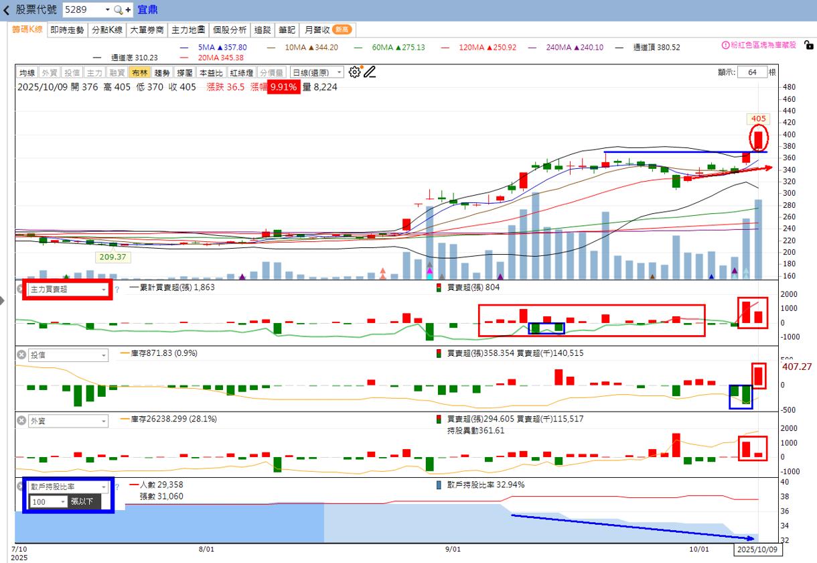Close the 投信 indicator panel

pyautogui.click(x=21, y=355)
